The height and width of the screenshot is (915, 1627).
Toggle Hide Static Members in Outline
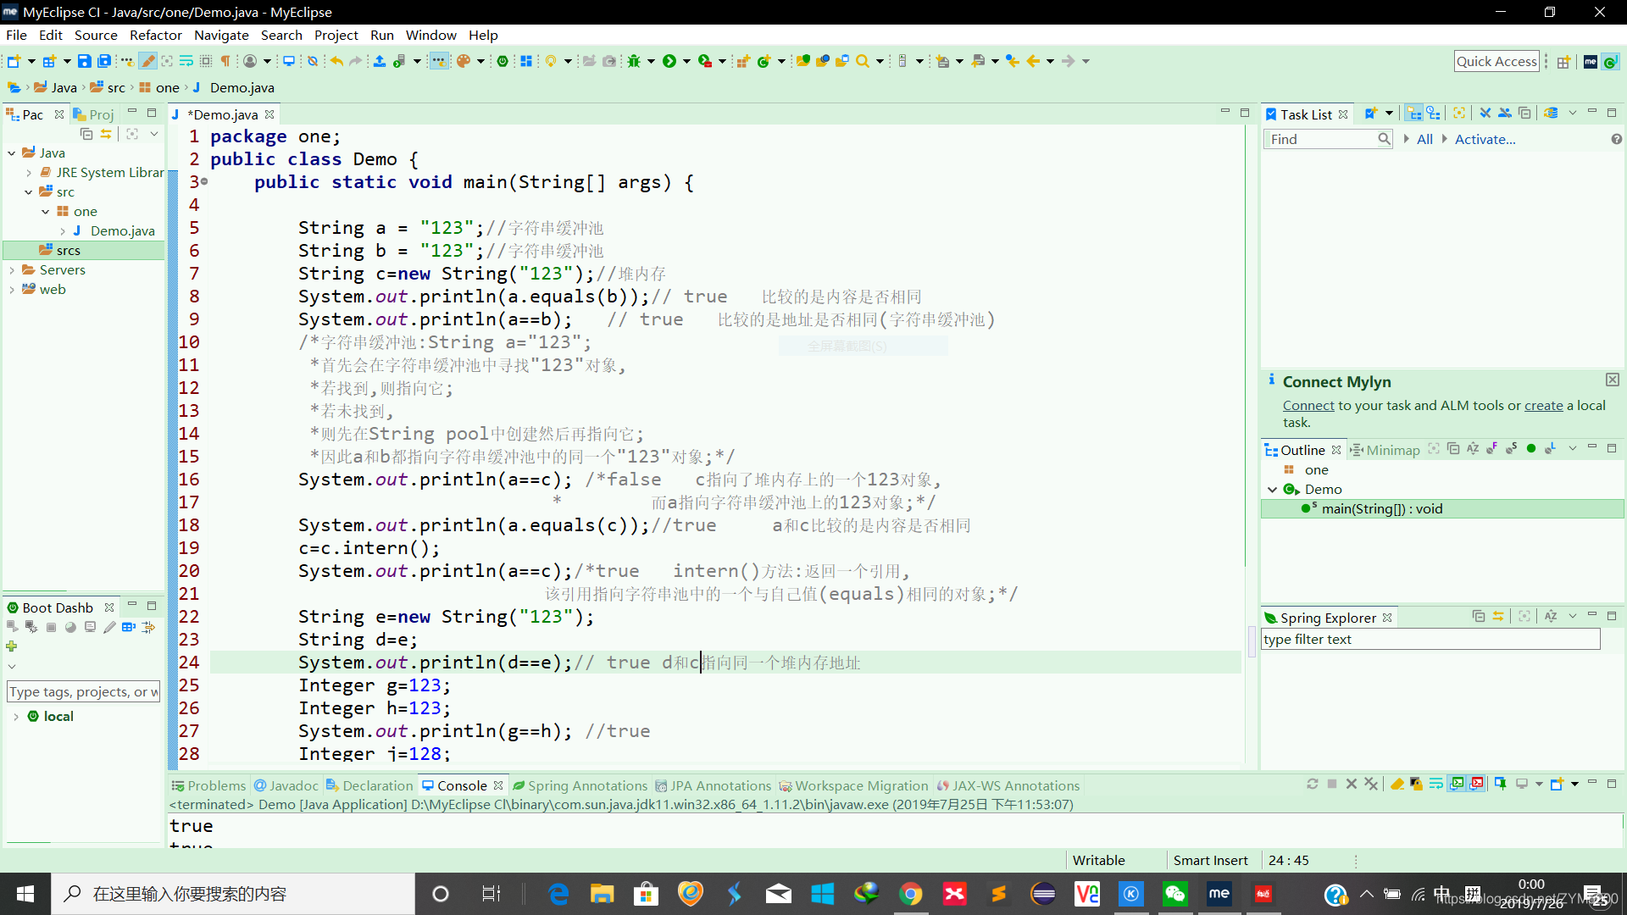[x=1512, y=449]
